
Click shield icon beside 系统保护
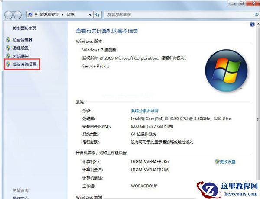(x=8, y=56)
